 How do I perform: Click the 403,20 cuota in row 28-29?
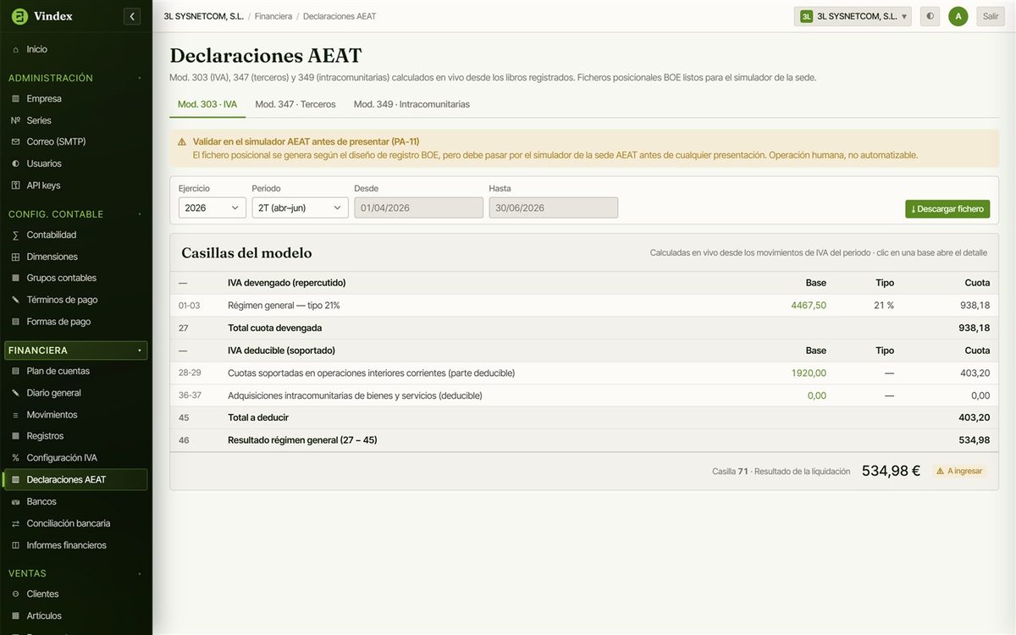pos(974,373)
